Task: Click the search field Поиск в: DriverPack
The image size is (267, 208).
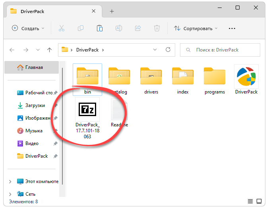Action: 220,50
